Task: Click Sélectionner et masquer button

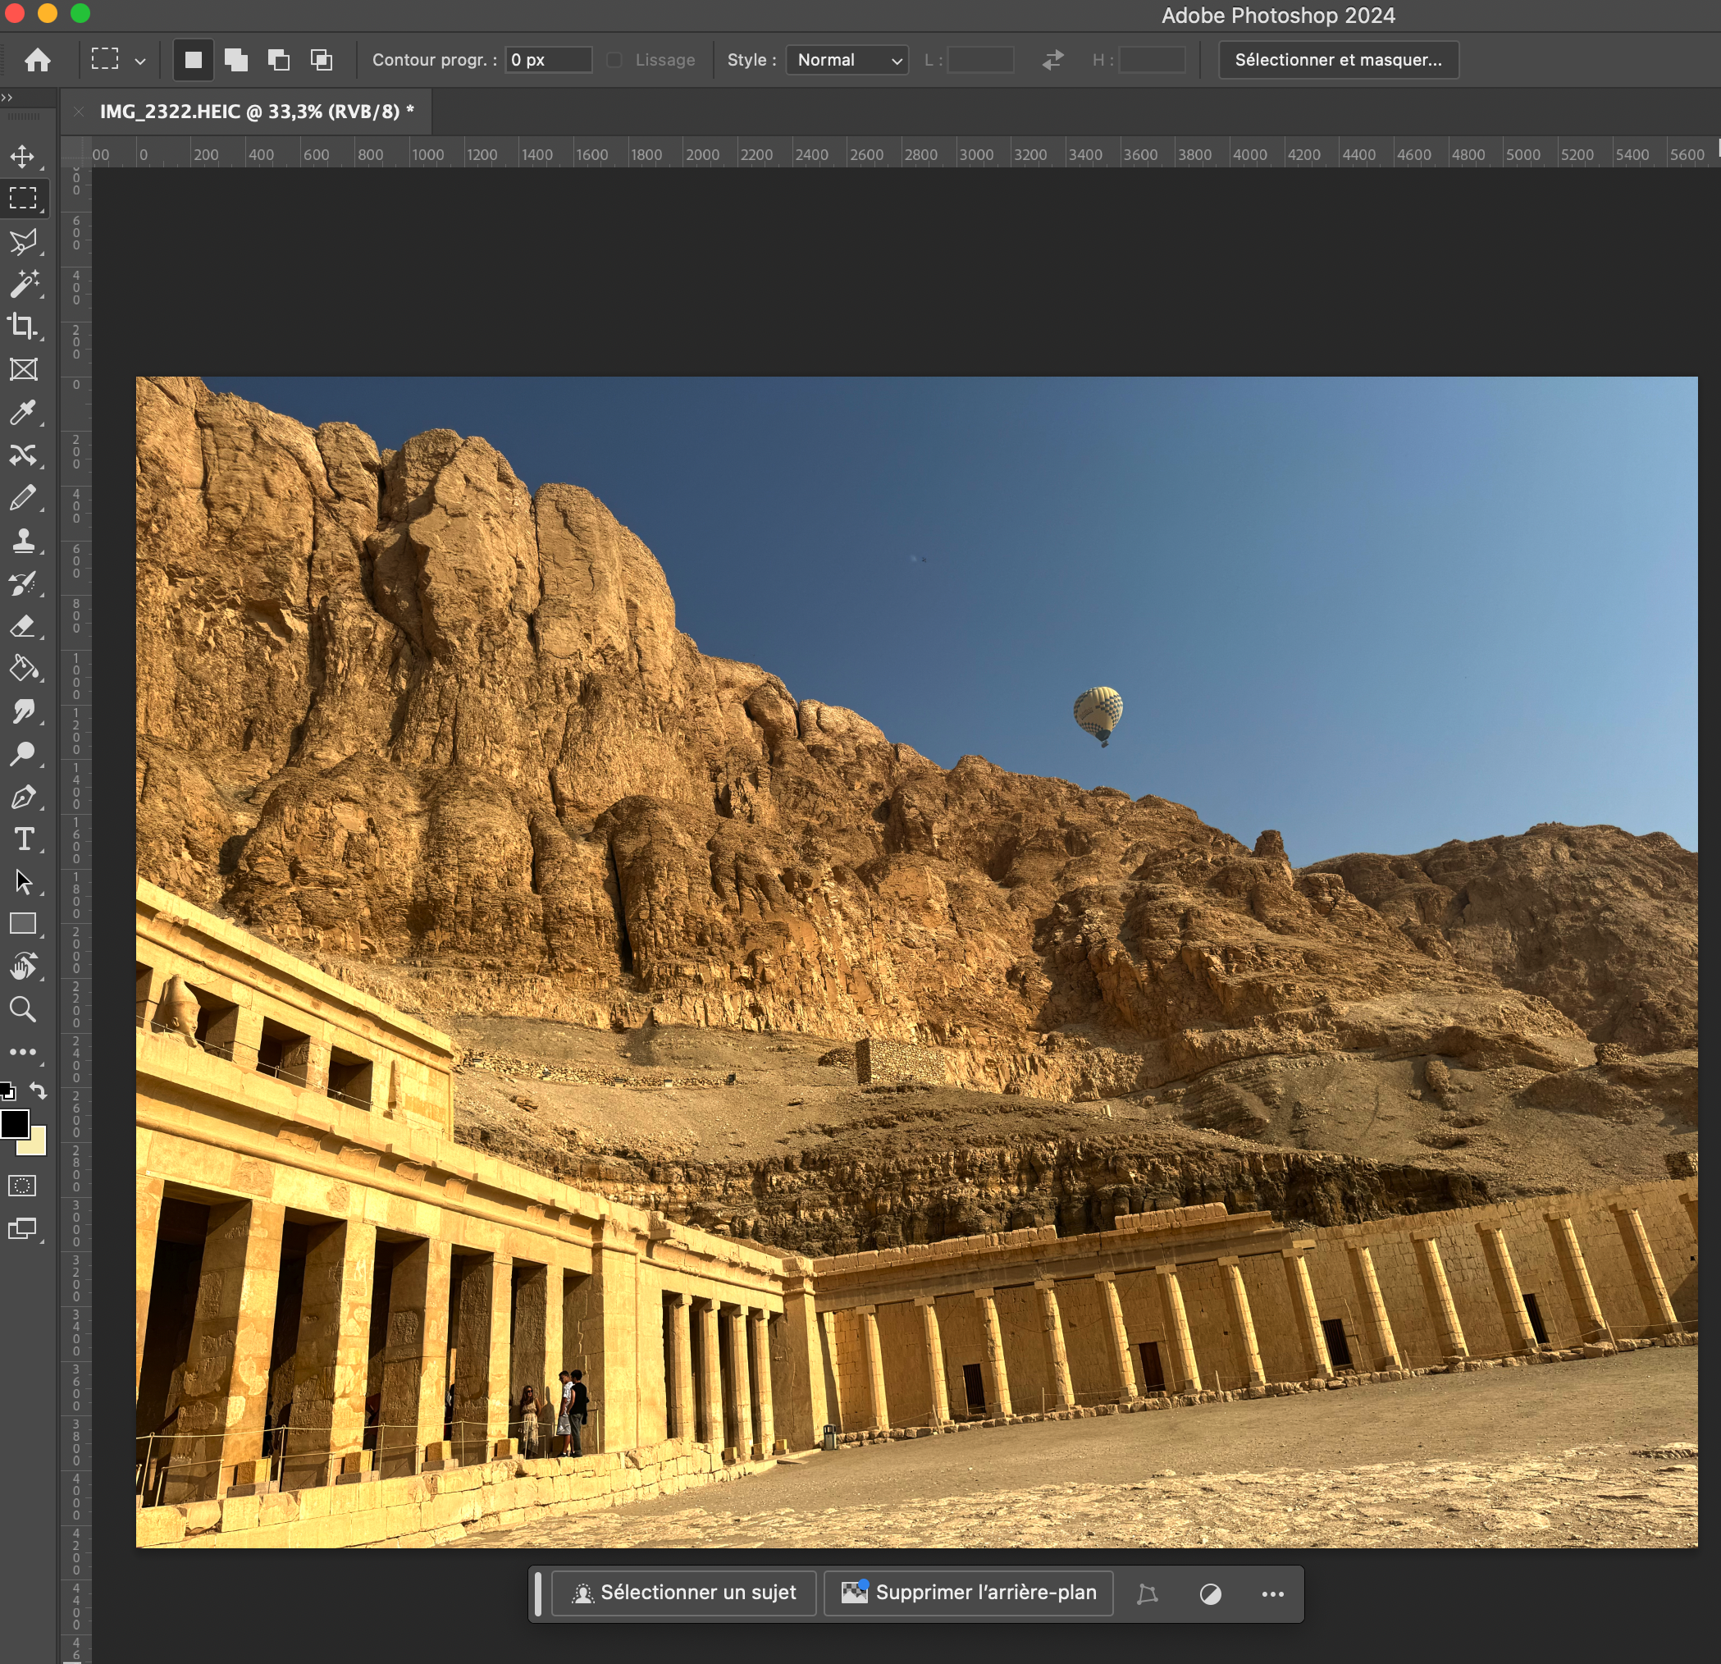Action: click(x=1338, y=60)
